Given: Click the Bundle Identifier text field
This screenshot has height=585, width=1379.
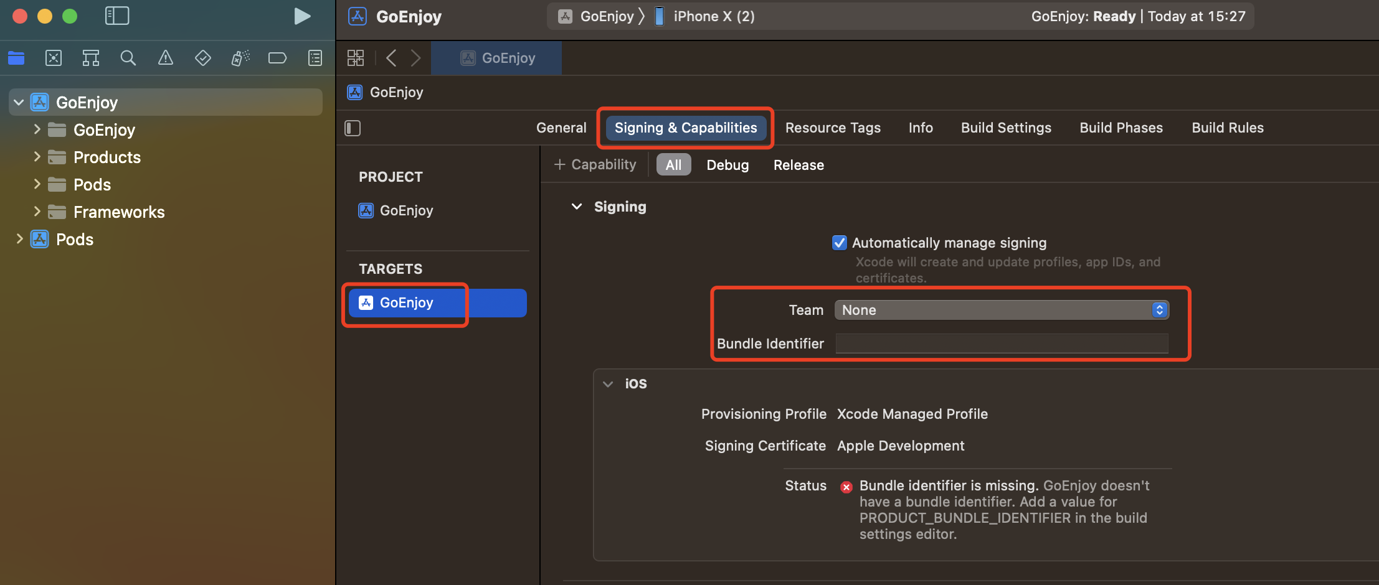Looking at the screenshot, I should [1002, 344].
